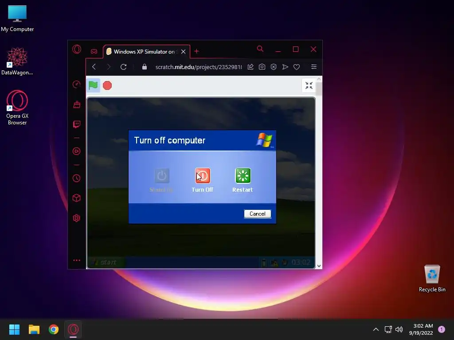Click page scrollbar down arrow
The image size is (454, 340).
coord(319,266)
